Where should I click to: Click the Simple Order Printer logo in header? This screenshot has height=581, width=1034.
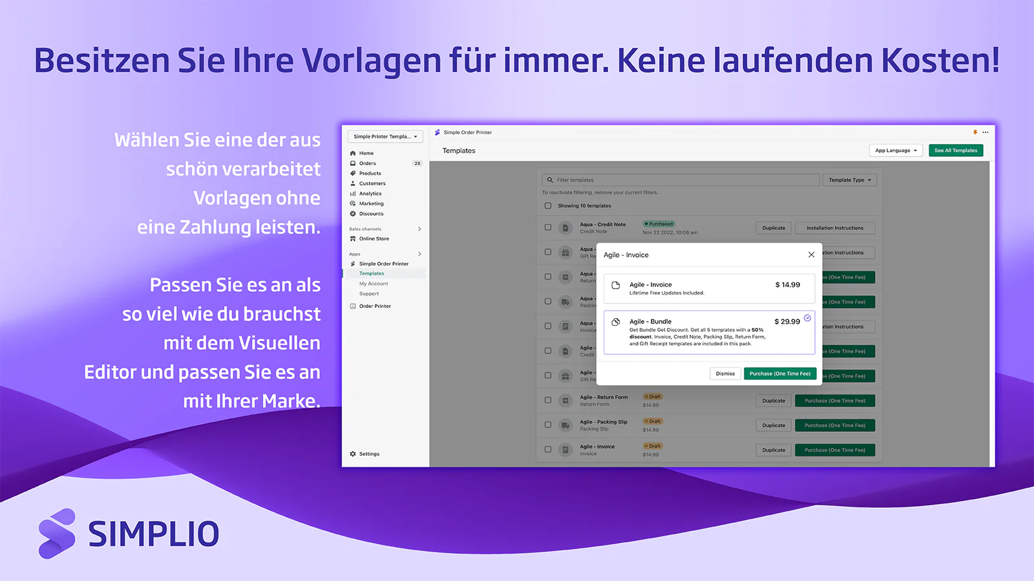(x=438, y=132)
